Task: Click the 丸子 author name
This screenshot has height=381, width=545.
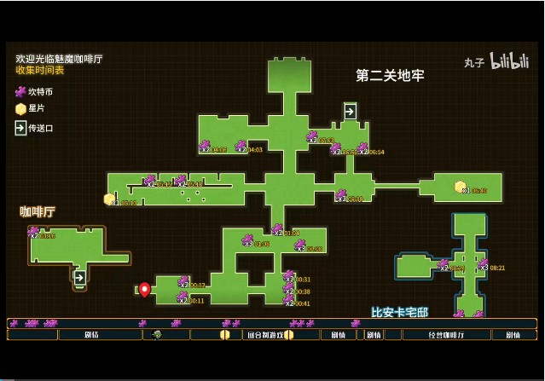Action: click(474, 63)
